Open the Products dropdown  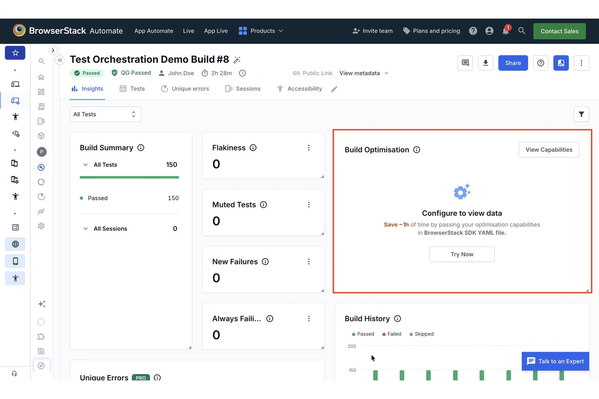coord(261,31)
